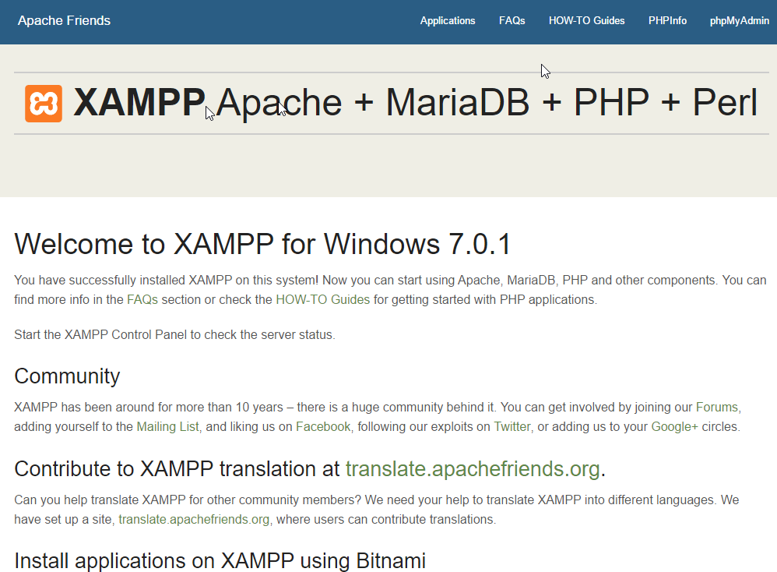Visit the Forums link
This screenshot has width=777, height=572.
point(716,408)
